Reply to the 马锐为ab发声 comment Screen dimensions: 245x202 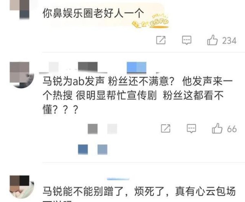(x=192, y=129)
